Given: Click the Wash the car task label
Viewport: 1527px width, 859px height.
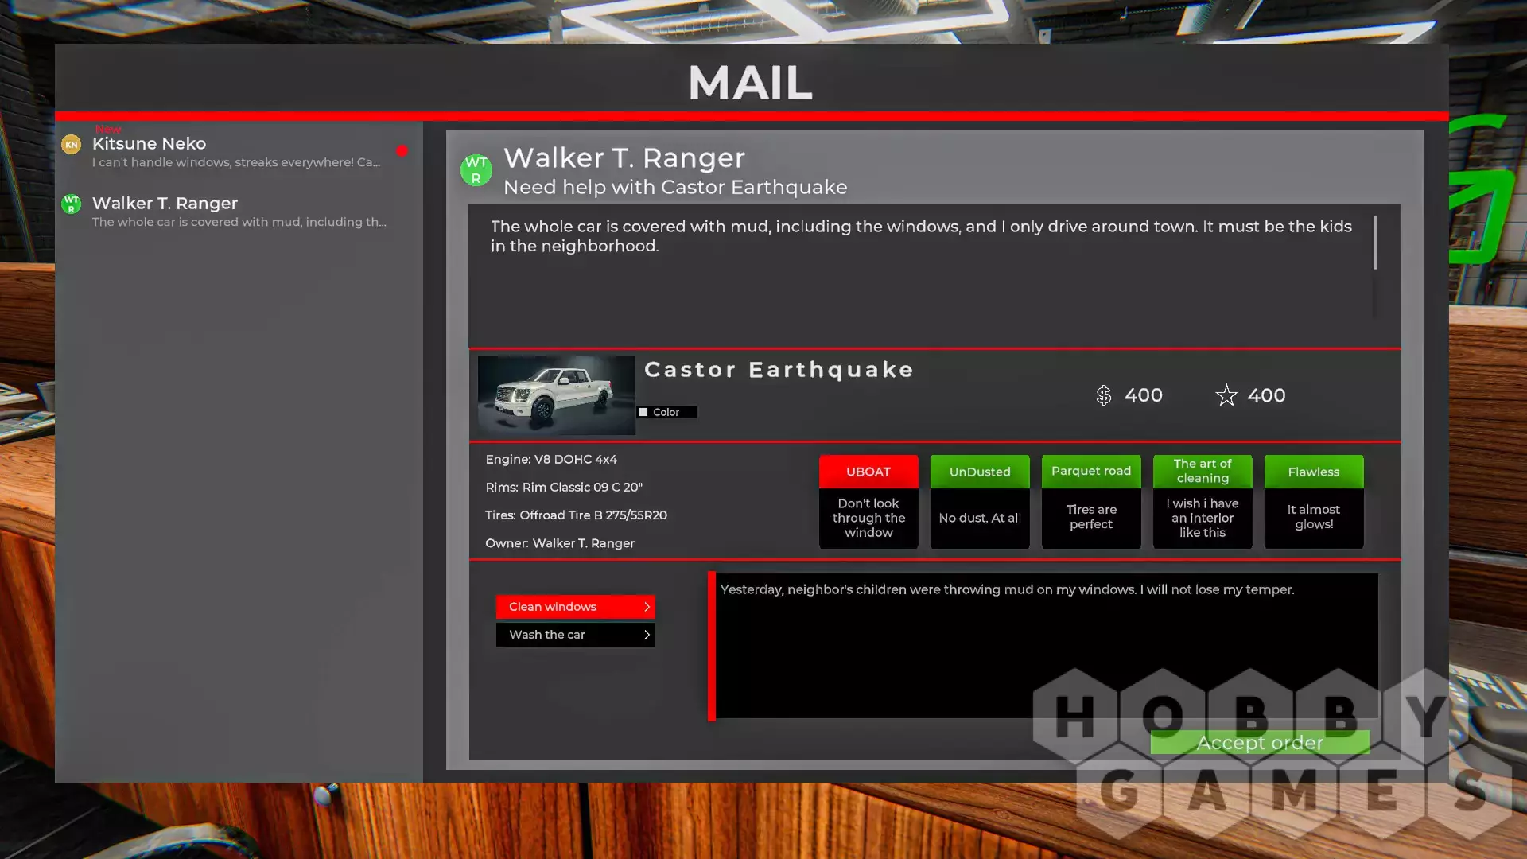Looking at the screenshot, I should pyautogui.click(x=547, y=635).
